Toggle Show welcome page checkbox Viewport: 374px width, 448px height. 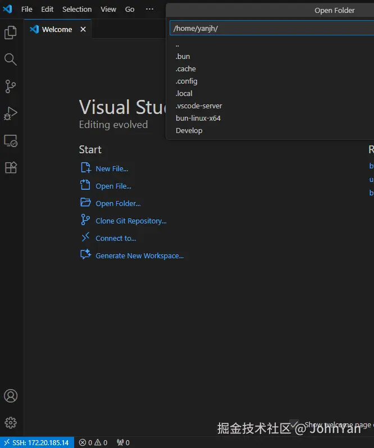[x=294, y=424]
